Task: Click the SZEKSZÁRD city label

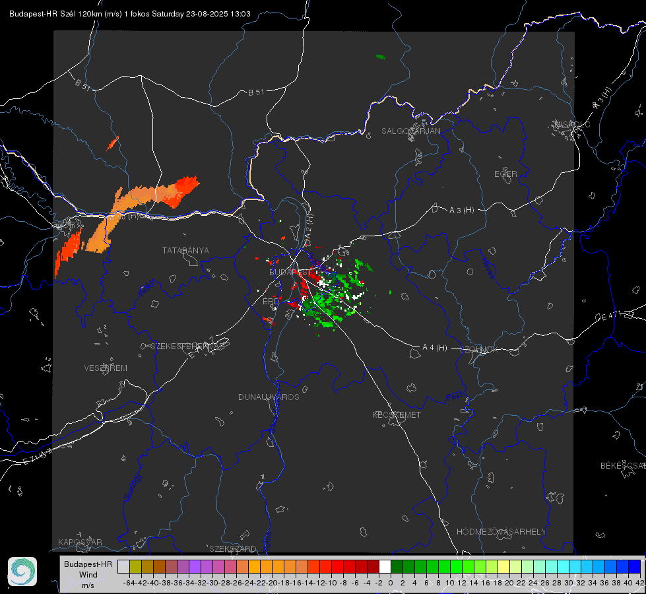Action: (233, 548)
